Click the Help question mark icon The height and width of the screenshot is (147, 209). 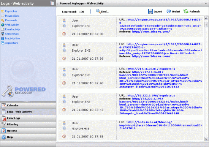(x=4, y=137)
